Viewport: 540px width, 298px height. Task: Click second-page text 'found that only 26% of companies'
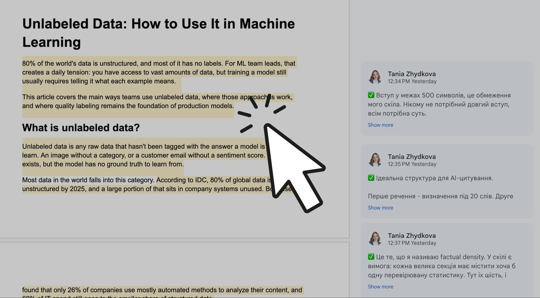click(162, 290)
